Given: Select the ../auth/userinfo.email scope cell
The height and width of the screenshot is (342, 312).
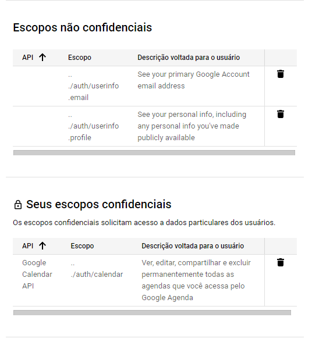Looking at the screenshot, I should pos(93,86).
